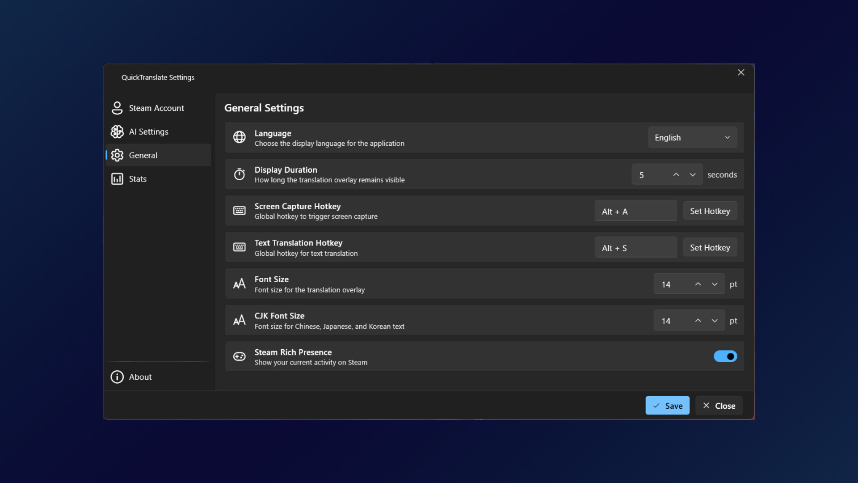The image size is (858, 483).
Task: Switch to the AI Settings section
Action: tap(149, 131)
